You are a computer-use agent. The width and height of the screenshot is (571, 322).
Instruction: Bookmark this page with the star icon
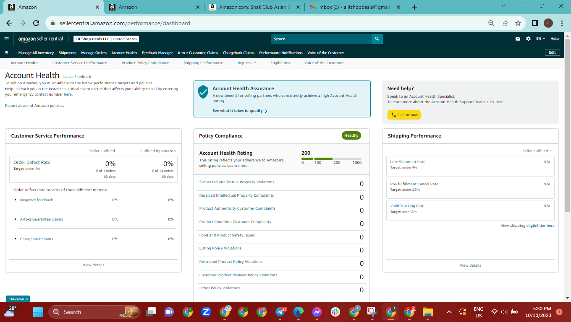pyautogui.click(x=518, y=23)
